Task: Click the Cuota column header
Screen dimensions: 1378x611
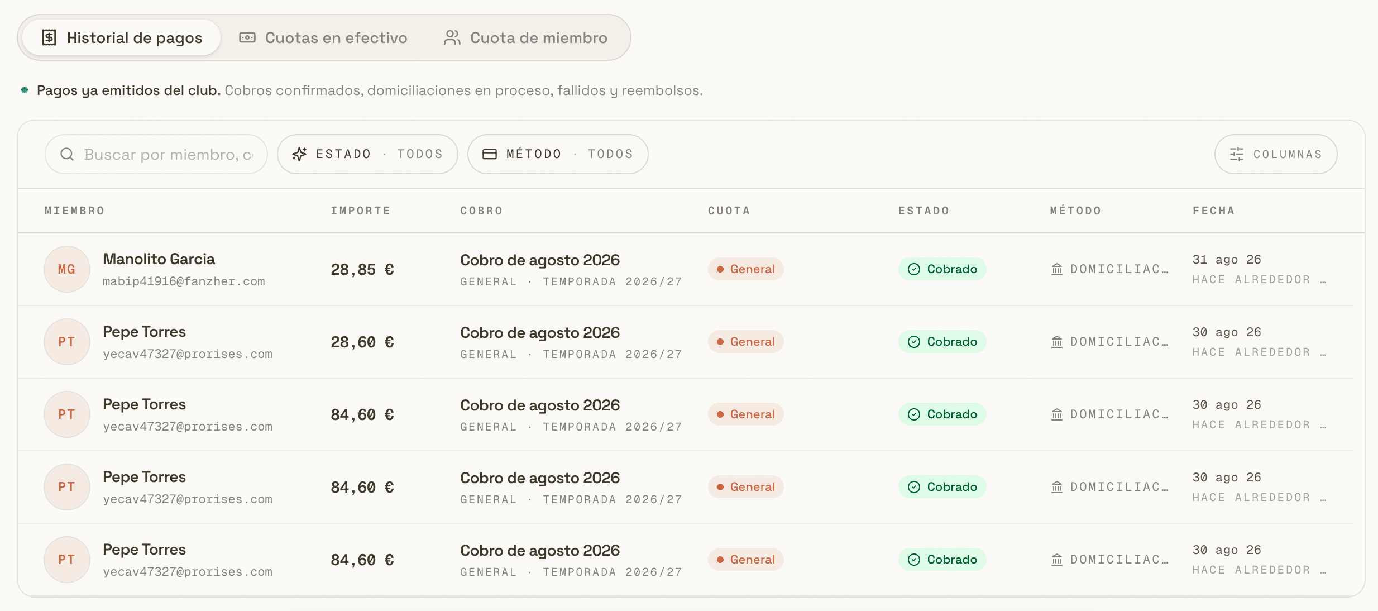Action: point(729,211)
